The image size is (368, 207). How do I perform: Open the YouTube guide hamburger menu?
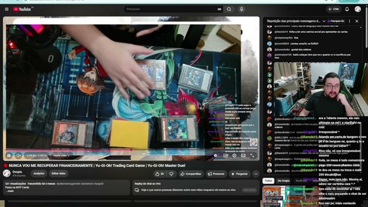coord(6,9)
